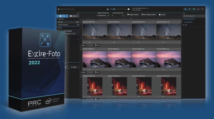
Task: Expand the Stichworthierarchie panel
Action: pyautogui.click(x=189, y=19)
